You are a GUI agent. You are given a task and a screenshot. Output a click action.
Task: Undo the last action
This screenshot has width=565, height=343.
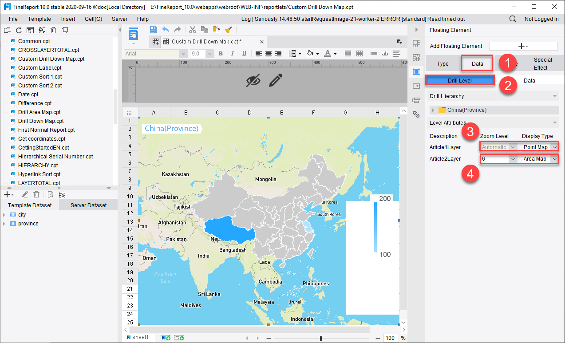166,30
